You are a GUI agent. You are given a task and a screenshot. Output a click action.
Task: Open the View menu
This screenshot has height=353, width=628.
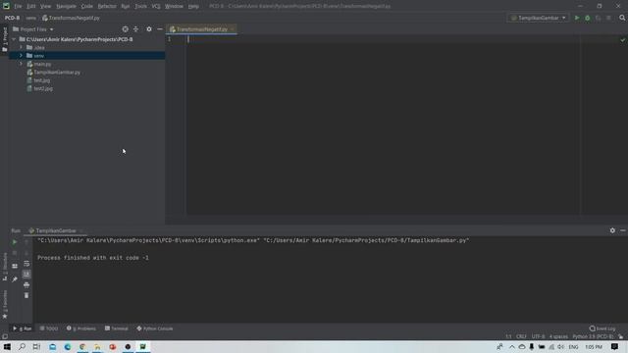coord(46,7)
